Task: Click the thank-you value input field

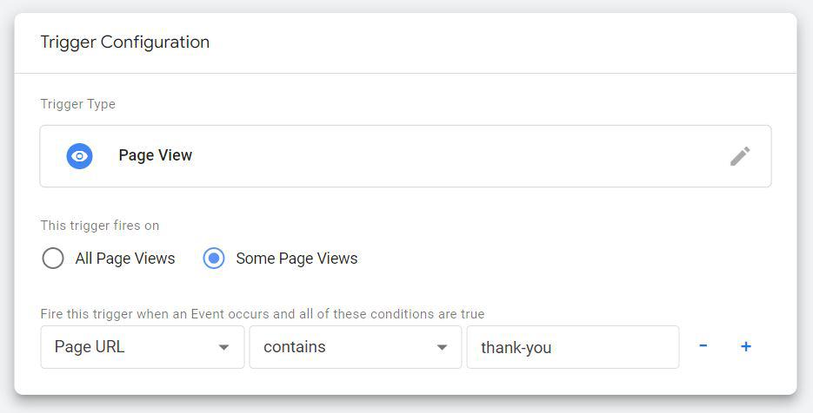Action: click(x=572, y=347)
